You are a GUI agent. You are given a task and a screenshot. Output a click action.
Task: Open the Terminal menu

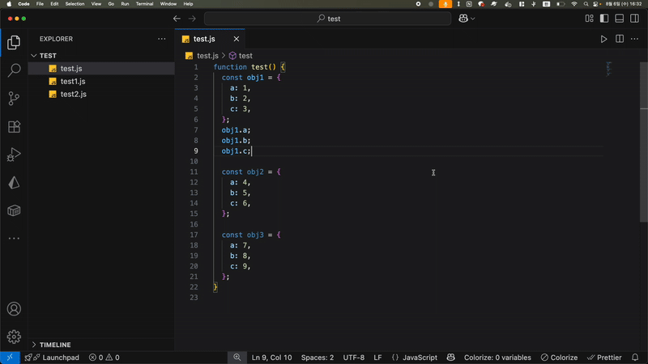(144, 4)
